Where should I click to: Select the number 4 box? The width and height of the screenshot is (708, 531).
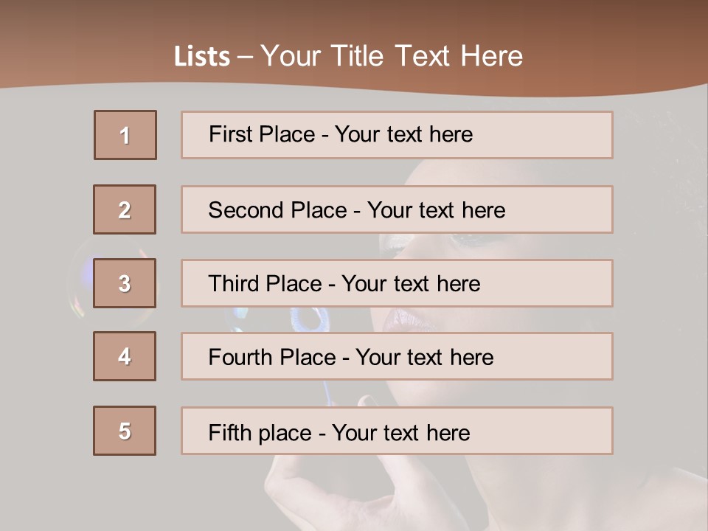125,356
